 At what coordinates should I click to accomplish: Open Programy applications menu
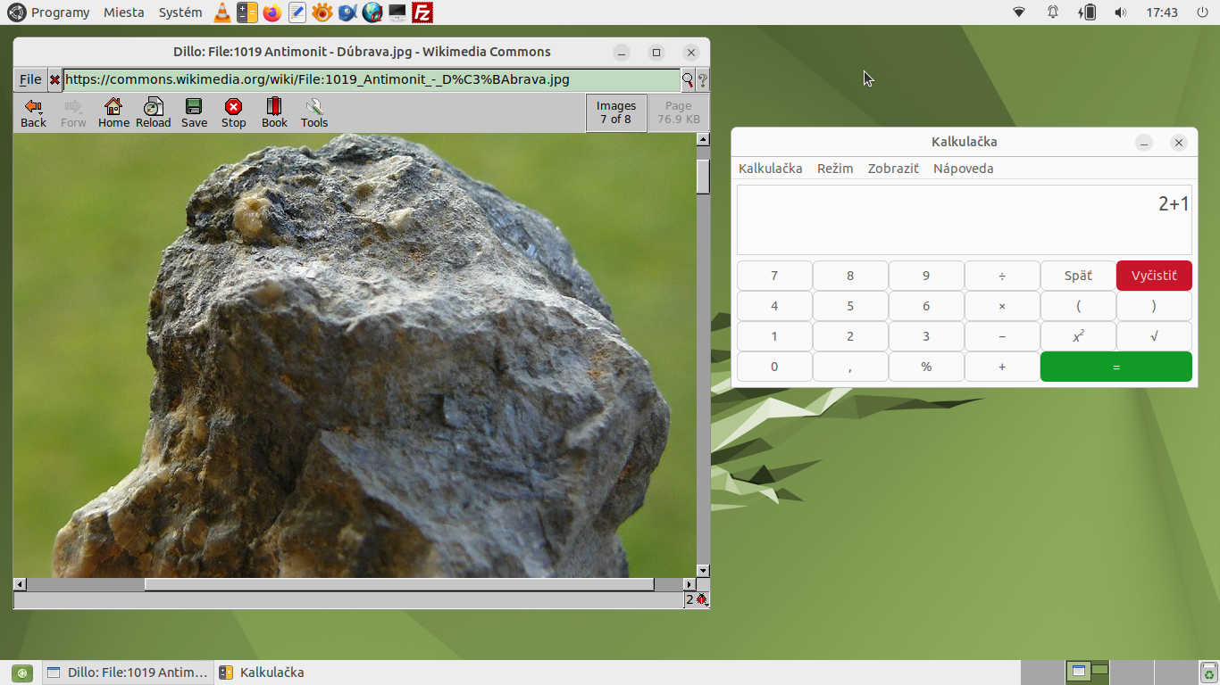[x=60, y=12]
